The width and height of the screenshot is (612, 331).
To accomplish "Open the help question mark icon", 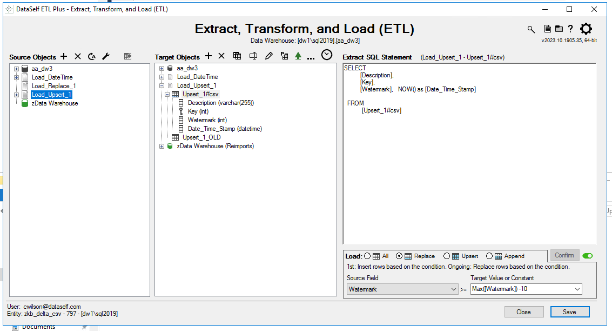I will click(x=571, y=29).
